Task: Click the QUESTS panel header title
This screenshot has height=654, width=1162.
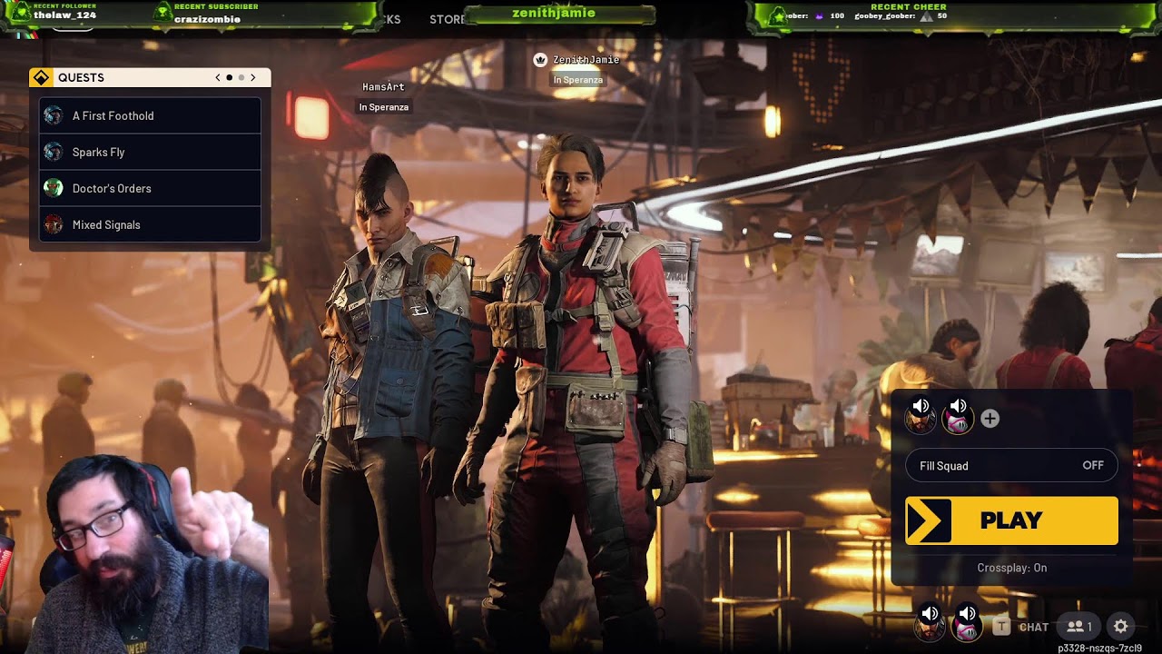Action: coord(81,78)
